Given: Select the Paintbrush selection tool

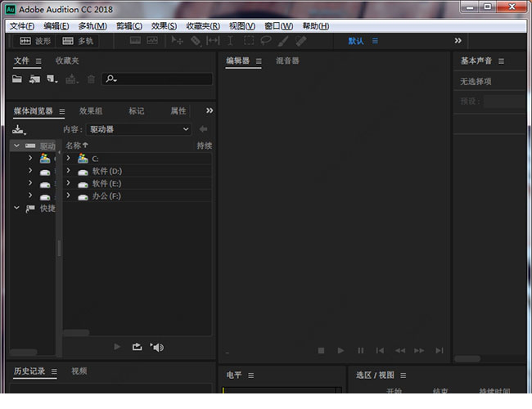Looking at the screenshot, I should 283,41.
